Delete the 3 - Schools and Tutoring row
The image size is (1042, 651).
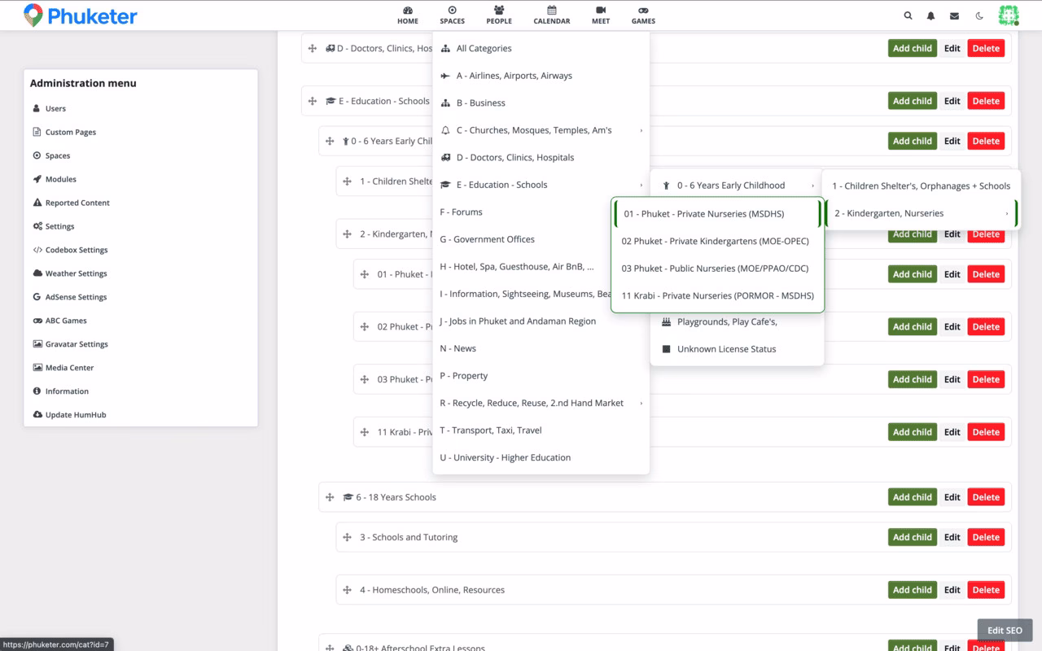click(986, 537)
